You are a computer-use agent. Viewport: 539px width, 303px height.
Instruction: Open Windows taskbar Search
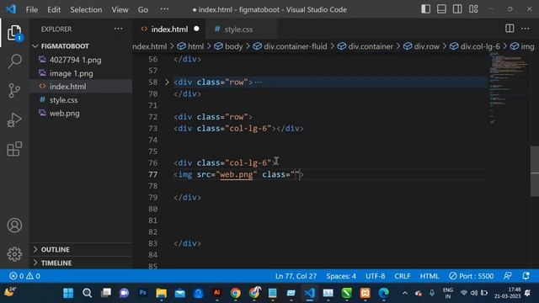[x=87, y=293]
